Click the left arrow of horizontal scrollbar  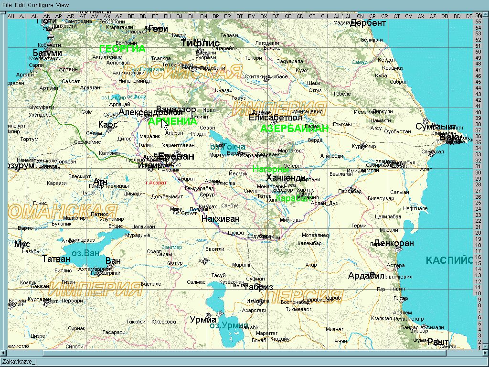point(4,353)
